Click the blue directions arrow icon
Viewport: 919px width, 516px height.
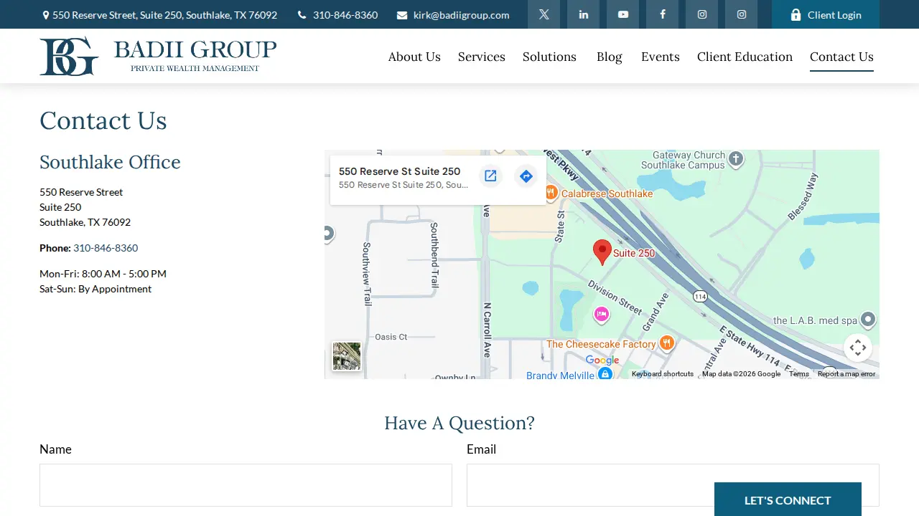coord(526,176)
